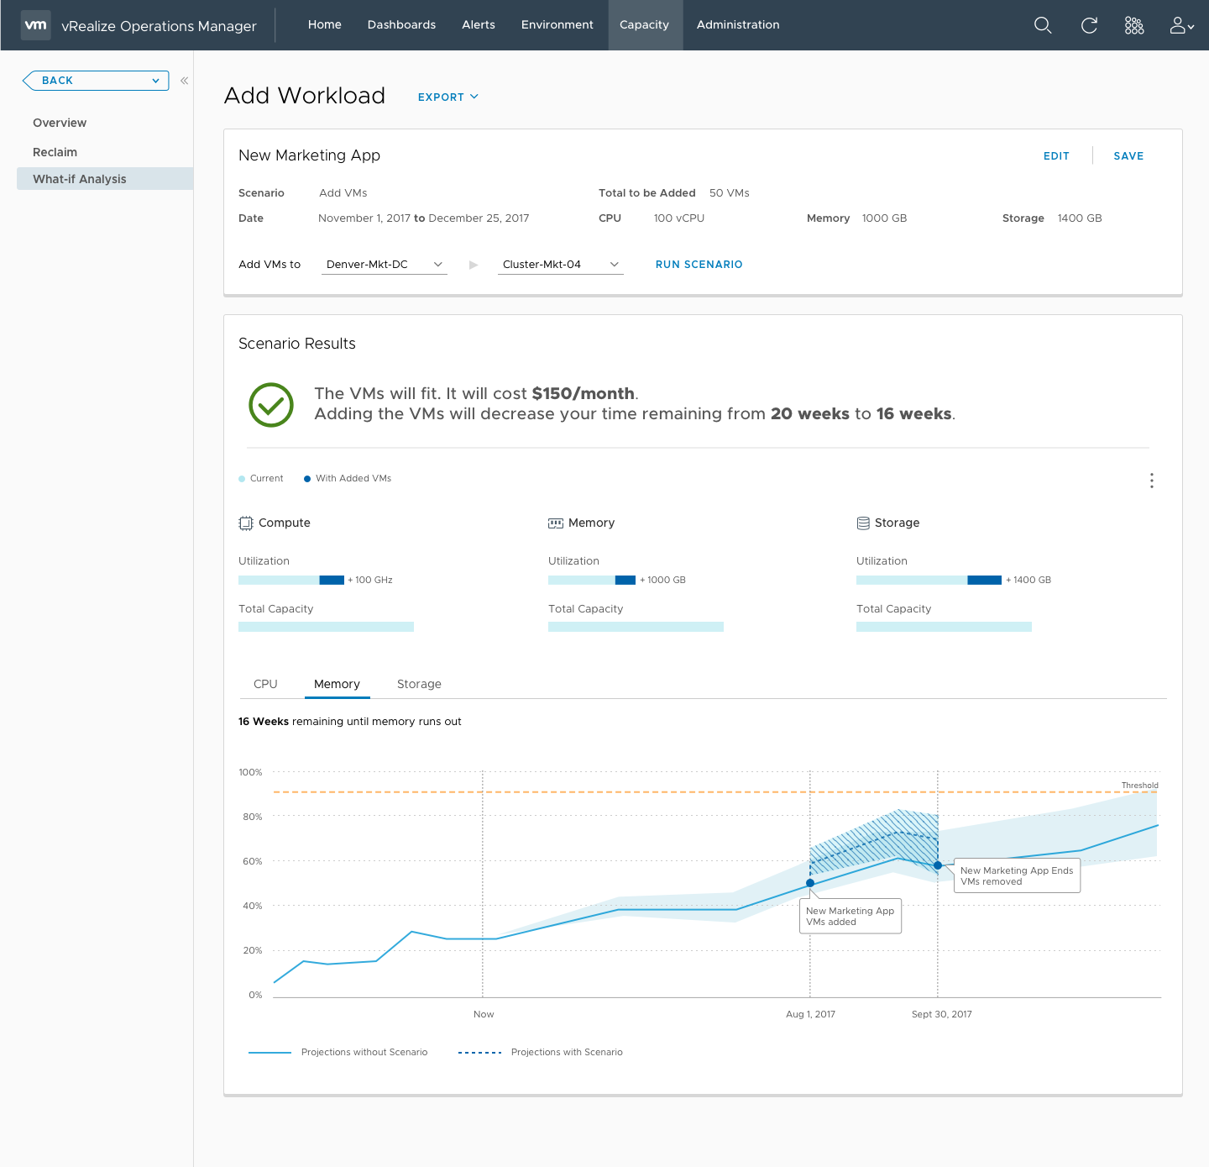The height and width of the screenshot is (1167, 1209).
Task: Click the arrow between datacenter and cluster
Action: click(474, 265)
